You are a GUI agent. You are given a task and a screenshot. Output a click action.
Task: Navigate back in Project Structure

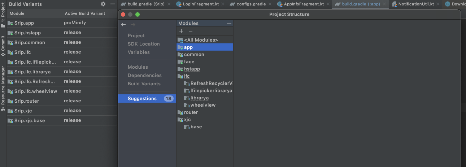[123, 25]
